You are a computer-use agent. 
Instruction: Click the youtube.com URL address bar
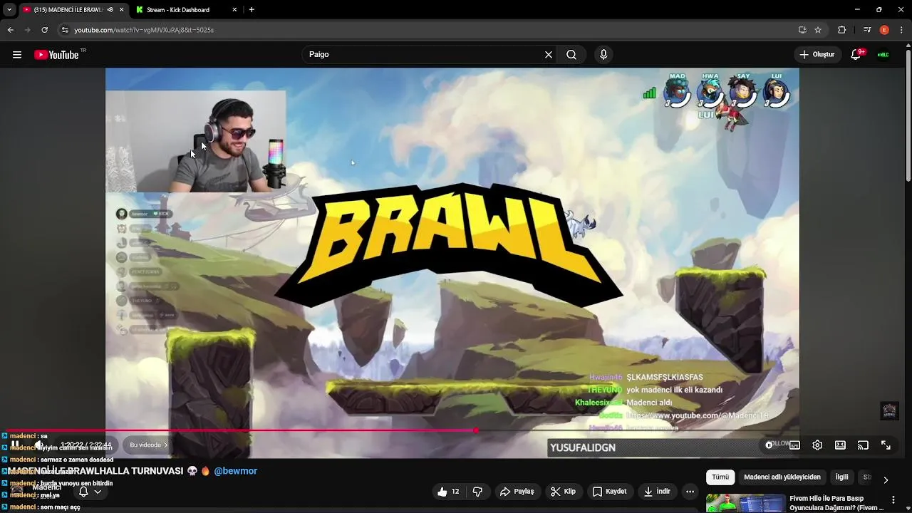(x=144, y=30)
